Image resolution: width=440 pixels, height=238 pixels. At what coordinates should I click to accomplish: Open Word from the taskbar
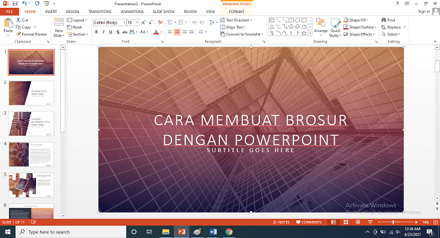pyautogui.click(x=213, y=232)
